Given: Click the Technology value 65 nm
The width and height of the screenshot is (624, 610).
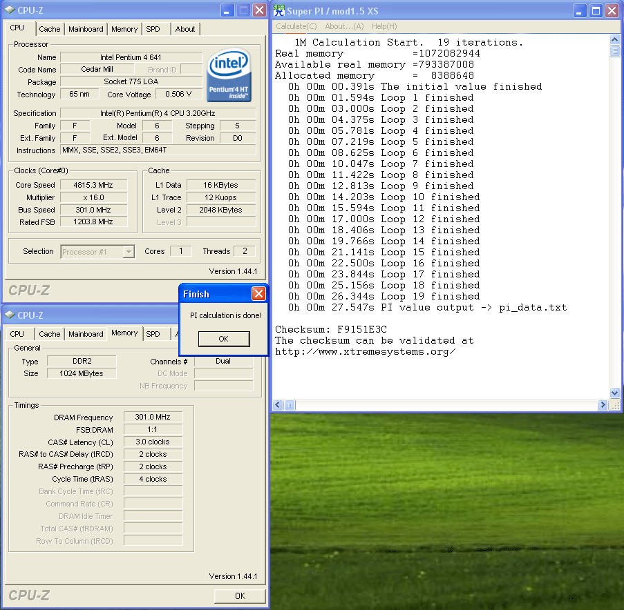Looking at the screenshot, I should point(79,94).
